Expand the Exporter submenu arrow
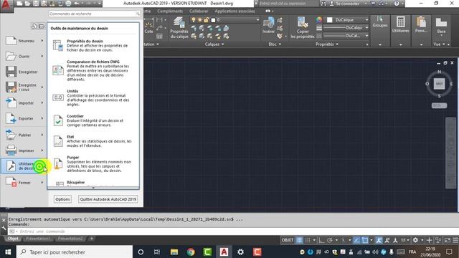Viewport: 459px width, 258px height. 42,118
